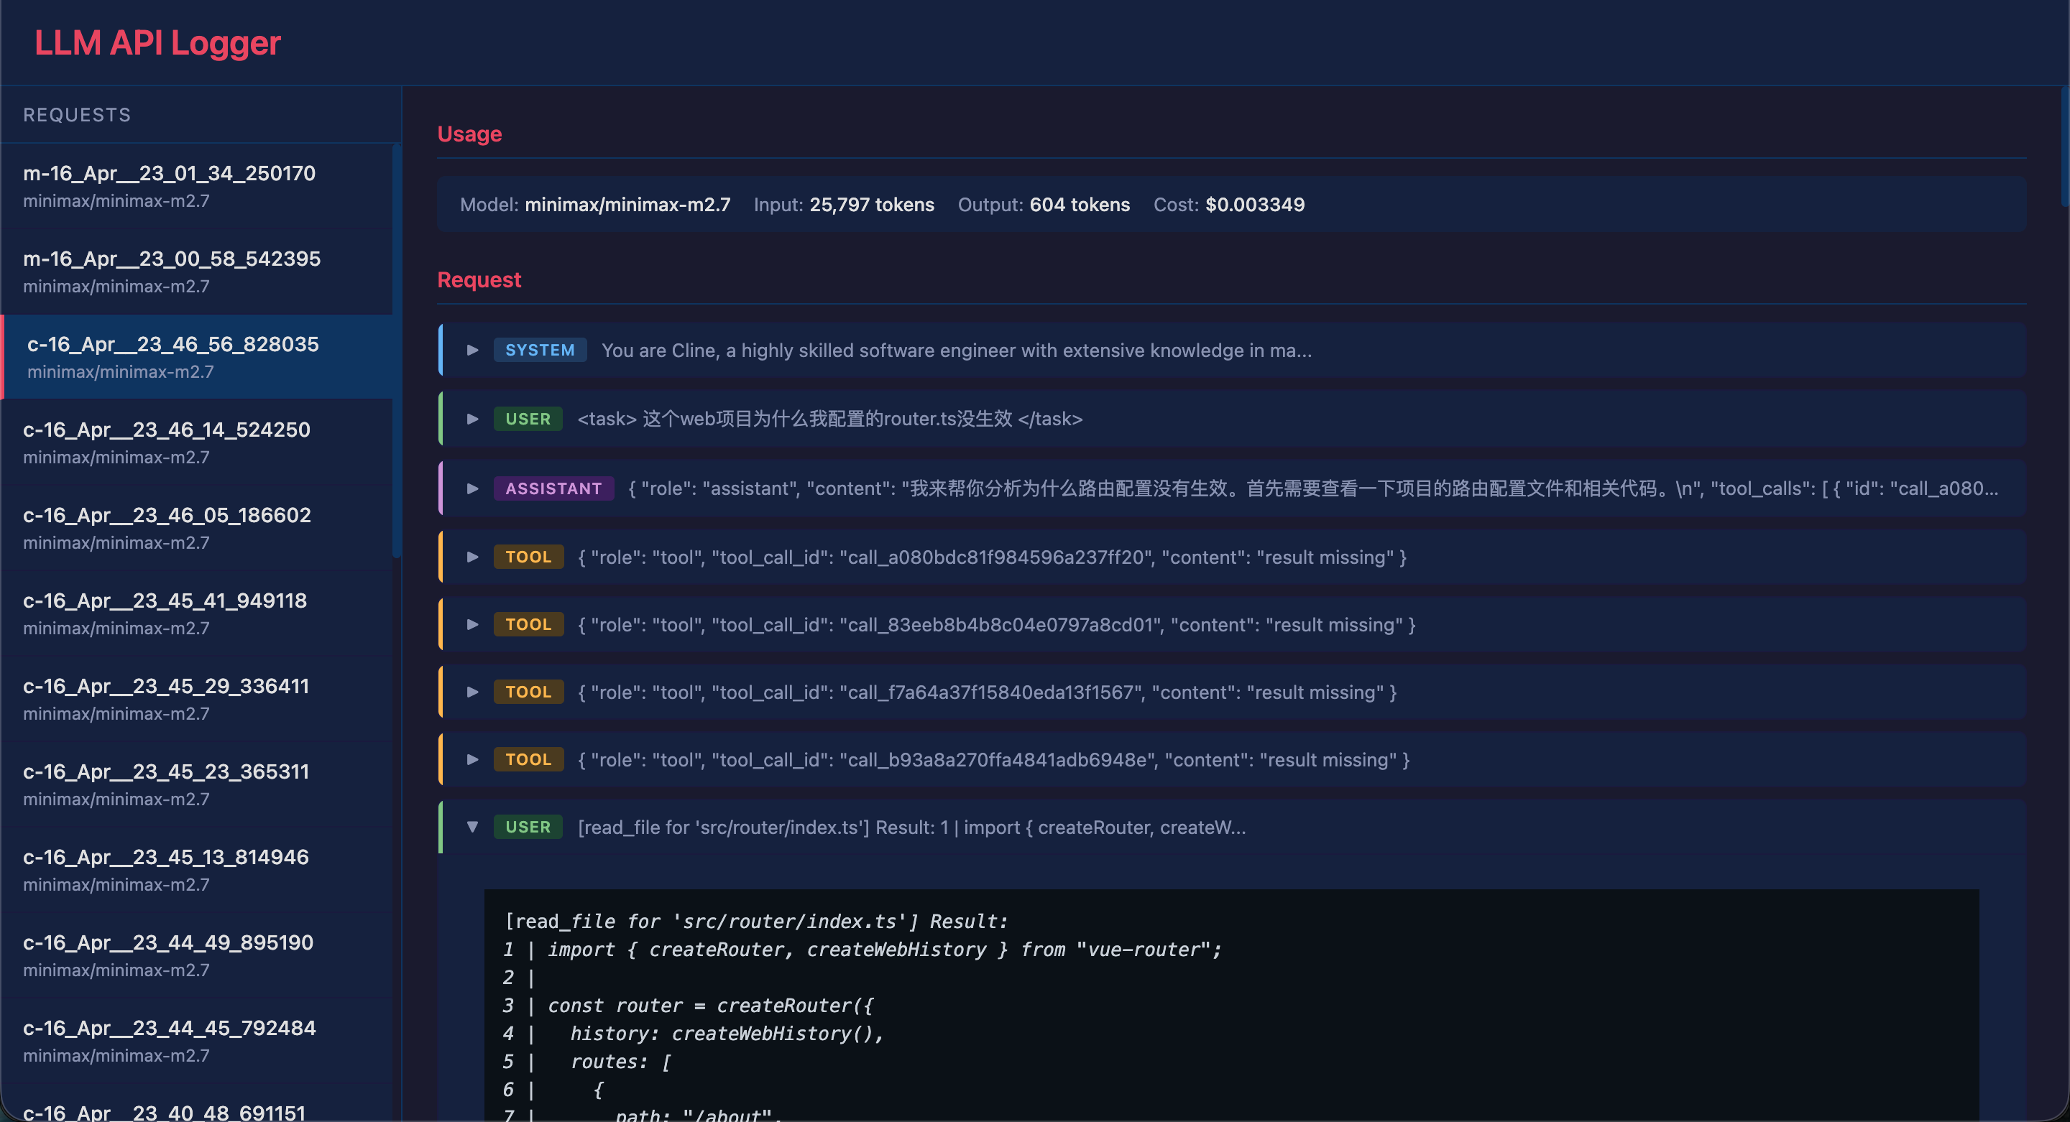Screen dimensions: 2070x1122
Task: Click the LLM API Logger title
Action: point(157,42)
